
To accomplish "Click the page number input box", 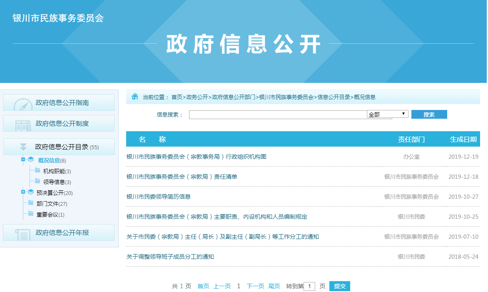I will click(309, 286).
